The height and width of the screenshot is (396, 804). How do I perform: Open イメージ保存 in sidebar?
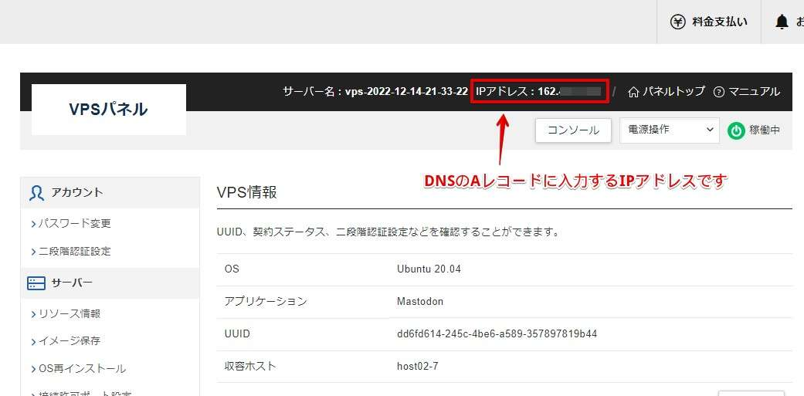point(70,340)
